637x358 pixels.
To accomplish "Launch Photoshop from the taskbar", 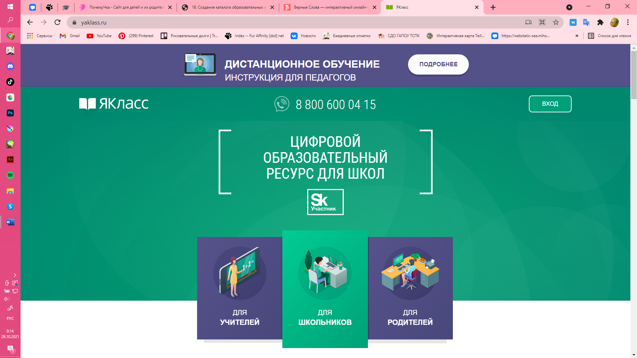I will 10,113.
